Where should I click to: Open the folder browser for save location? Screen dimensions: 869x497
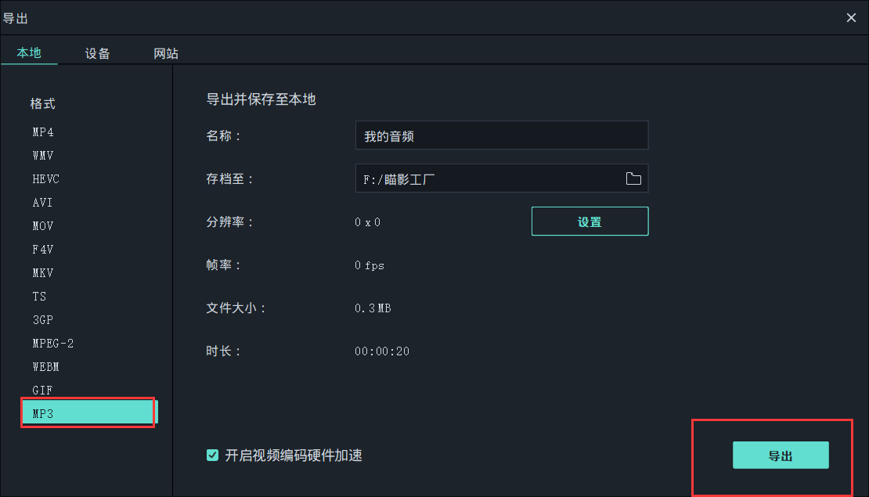click(x=633, y=178)
